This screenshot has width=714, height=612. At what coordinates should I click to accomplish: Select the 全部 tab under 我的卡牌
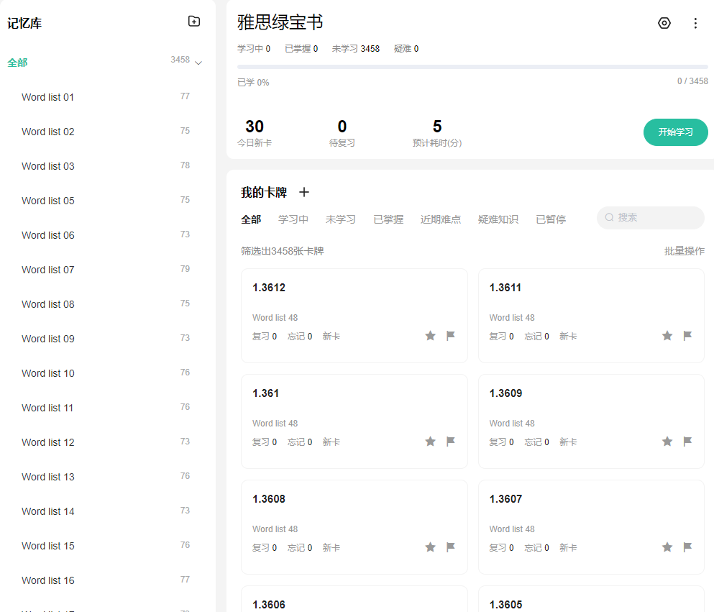pyautogui.click(x=251, y=219)
